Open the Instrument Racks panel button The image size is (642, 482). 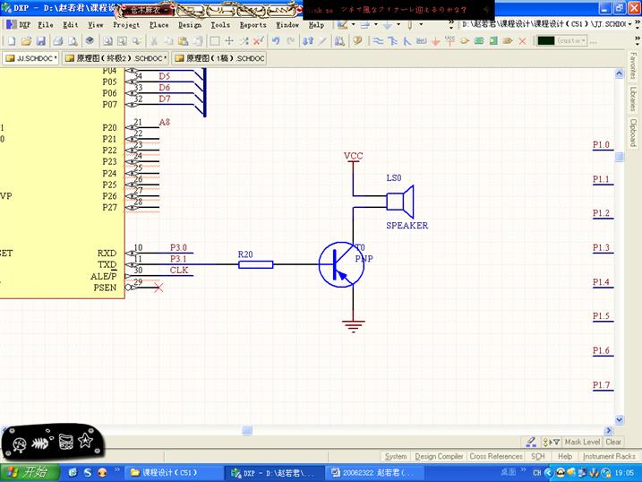(x=609, y=456)
